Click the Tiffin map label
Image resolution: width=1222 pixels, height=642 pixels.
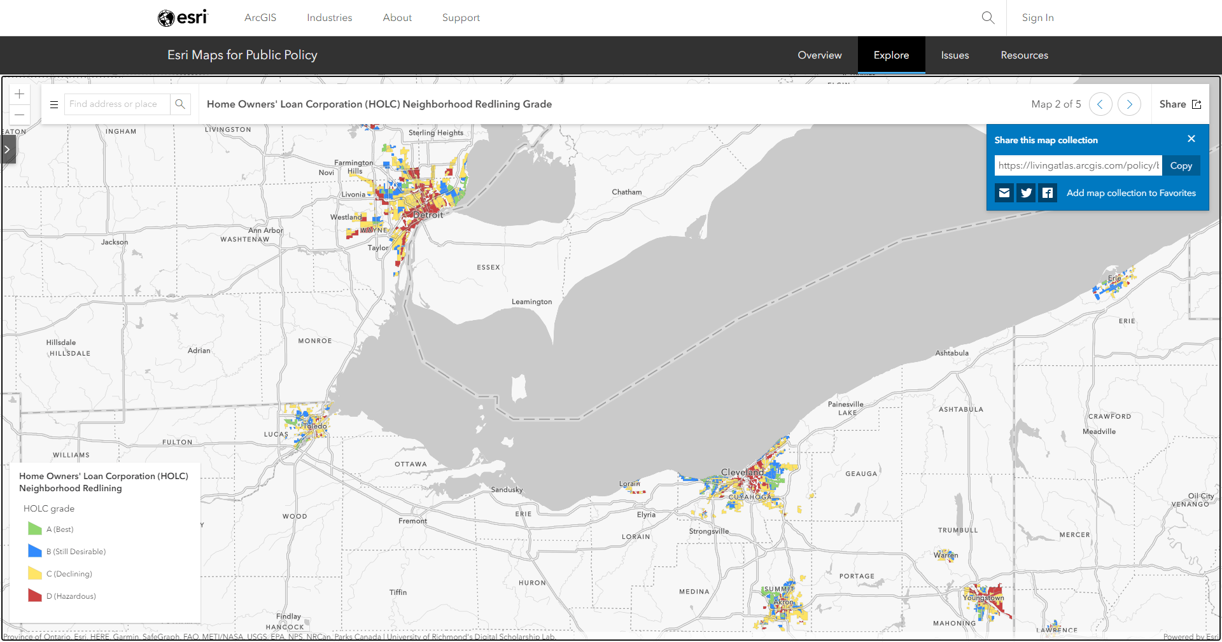pyautogui.click(x=398, y=592)
